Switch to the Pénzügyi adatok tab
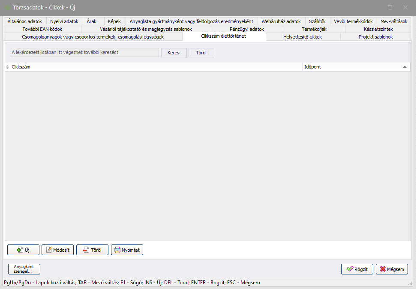Viewport: 417px width, 289px height. coord(246,29)
